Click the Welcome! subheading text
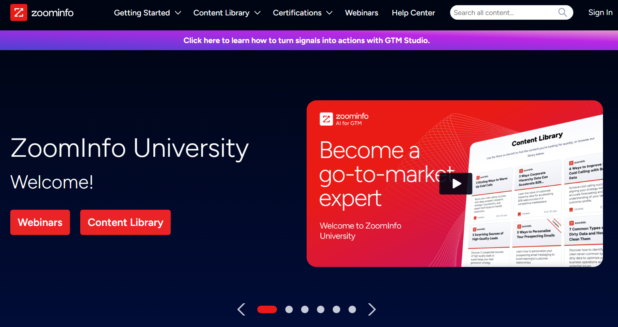 pos(52,182)
